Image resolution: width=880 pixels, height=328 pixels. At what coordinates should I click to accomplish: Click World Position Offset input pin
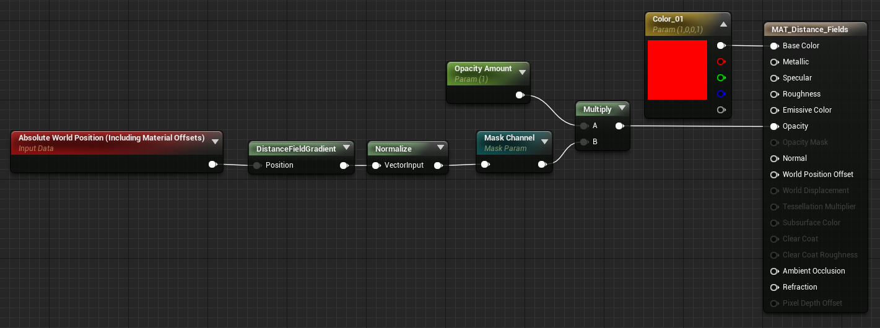point(774,175)
